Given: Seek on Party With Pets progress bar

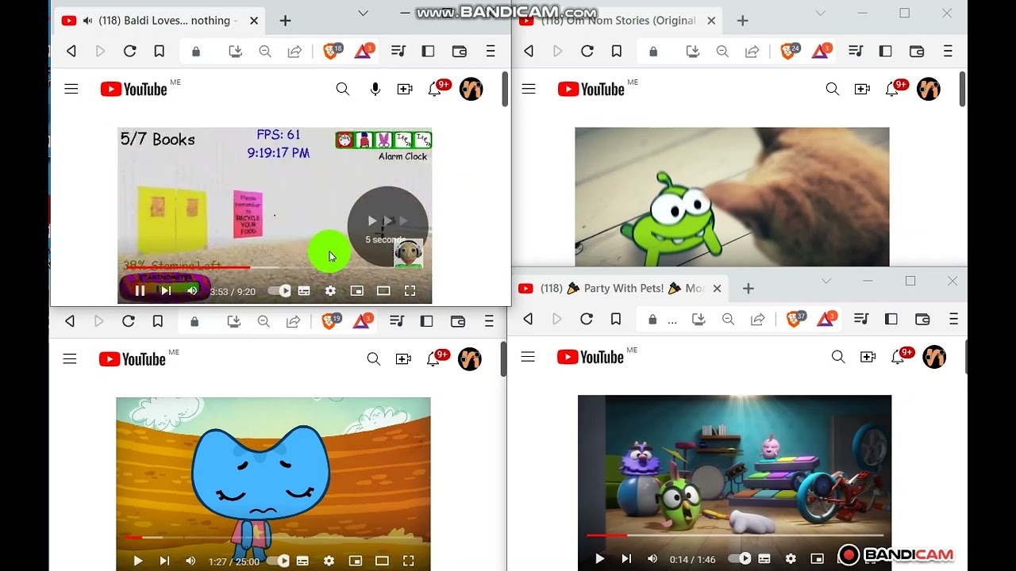Looking at the screenshot, I should (734, 536).
